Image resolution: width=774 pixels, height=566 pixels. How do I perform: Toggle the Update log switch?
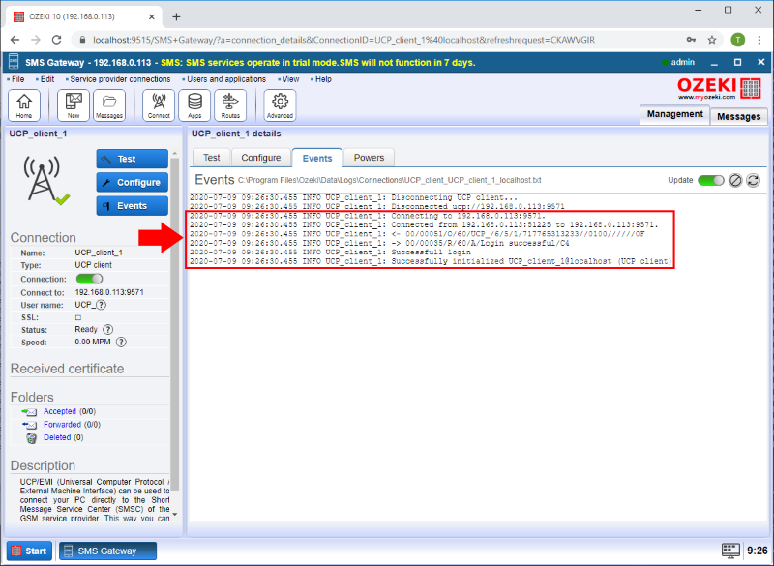(x=711, y=180)
